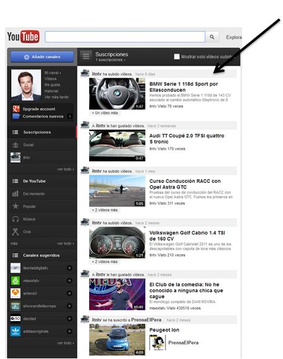Click the Música headphones icon
Viewport: 283px width, 359px height.
point(15,219)
